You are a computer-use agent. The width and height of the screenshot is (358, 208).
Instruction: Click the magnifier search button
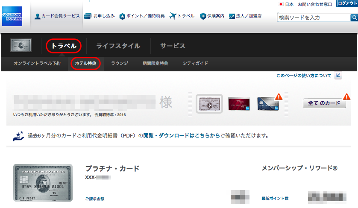click(x=354, y=18)
